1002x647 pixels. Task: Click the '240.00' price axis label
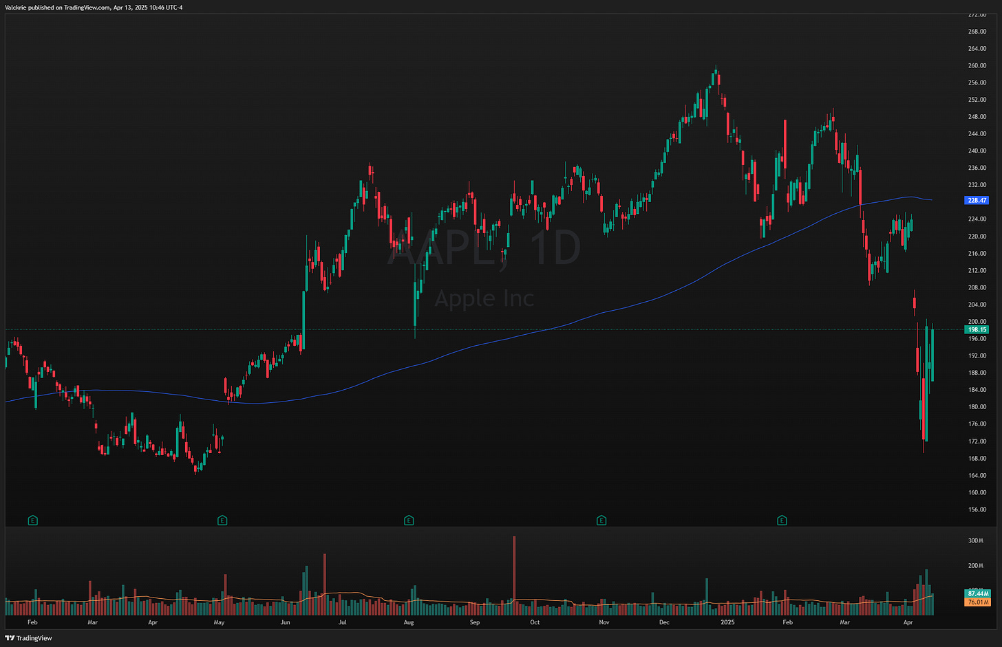(977, 151)
